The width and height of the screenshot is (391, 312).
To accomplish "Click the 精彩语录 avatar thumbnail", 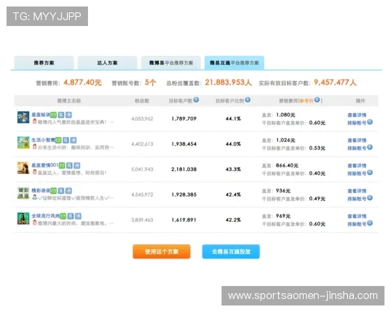I will point(23,193).
